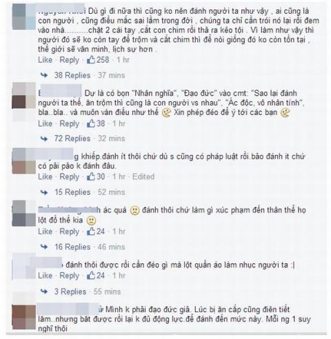View edit history via Edited link
Screen dimensions: 331x339
click(143, 176)
